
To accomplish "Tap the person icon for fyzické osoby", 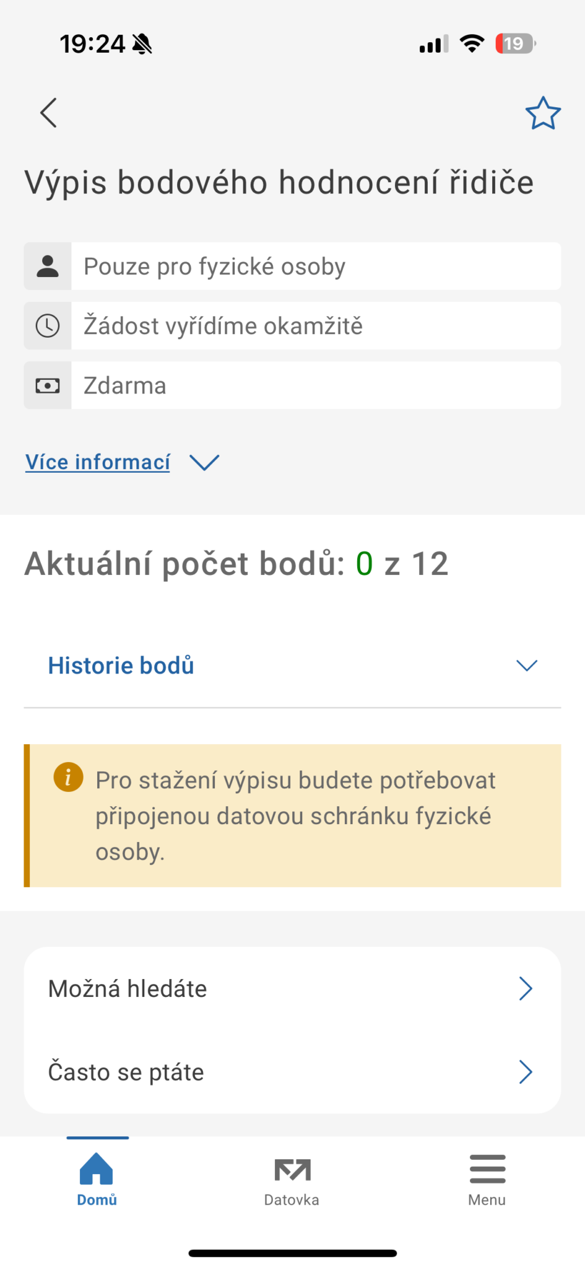I will [x=48, y=266].
